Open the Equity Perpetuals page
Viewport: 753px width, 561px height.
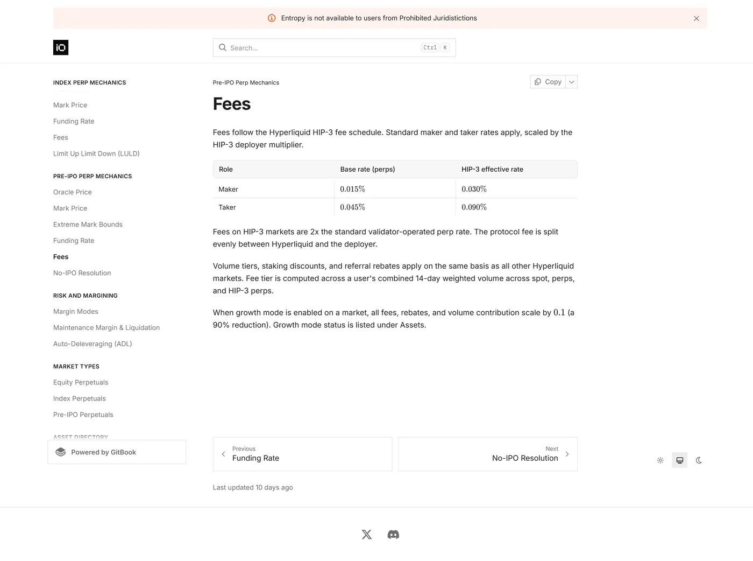click(81, 382)
